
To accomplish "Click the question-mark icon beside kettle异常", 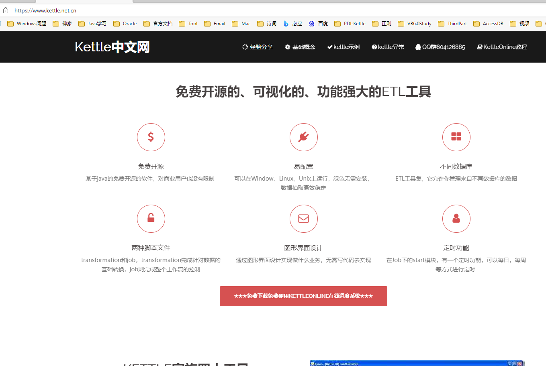I will coord(374,47).
